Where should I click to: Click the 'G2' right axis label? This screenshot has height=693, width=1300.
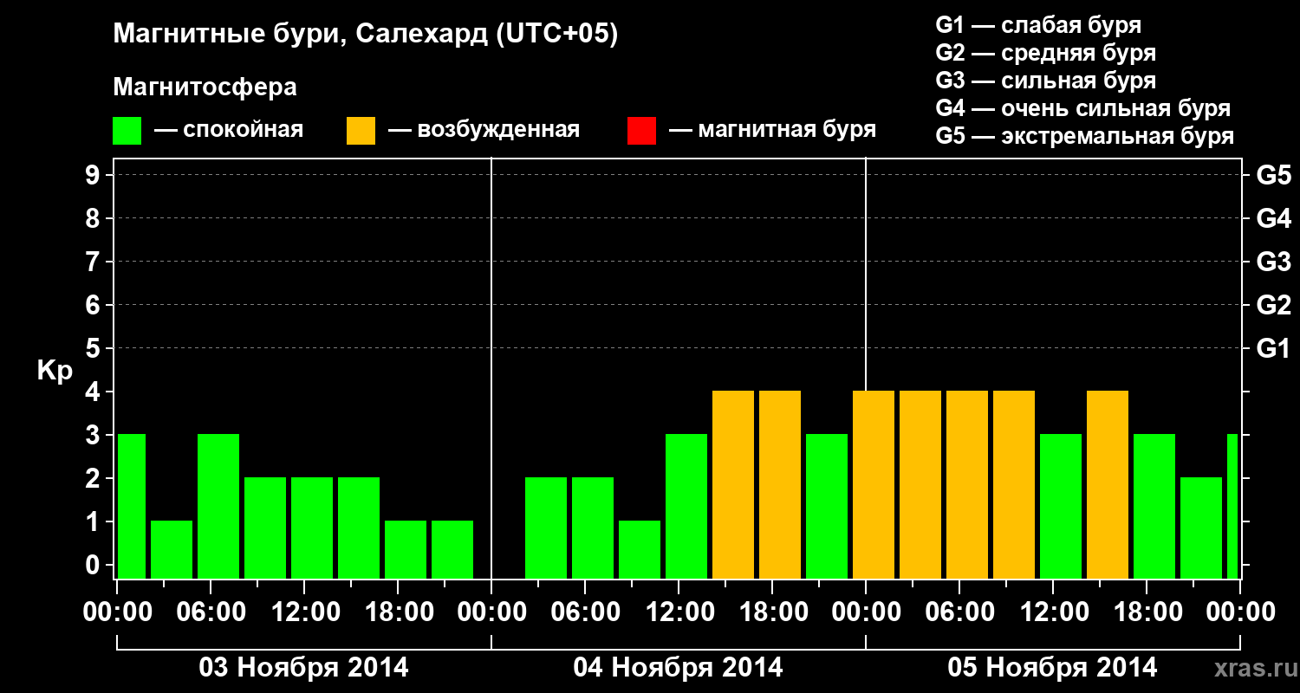(x=1273, y=305)
